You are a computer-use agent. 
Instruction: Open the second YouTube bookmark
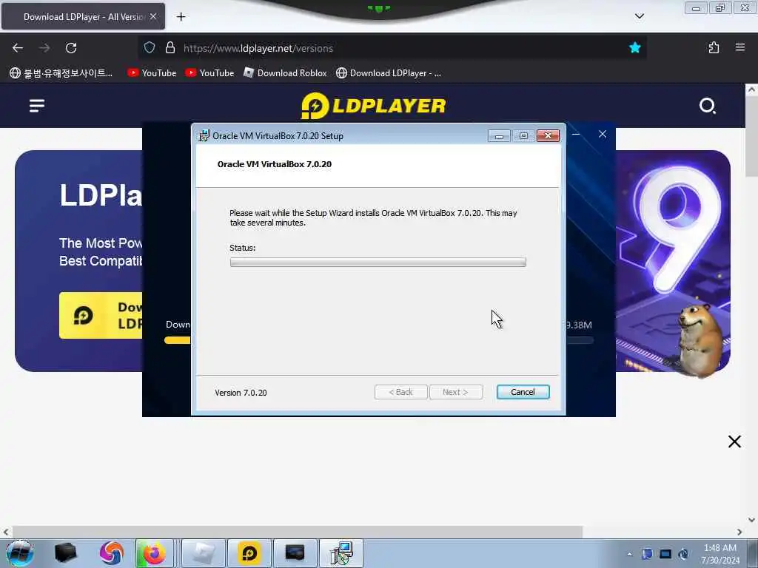coord(209,73)
